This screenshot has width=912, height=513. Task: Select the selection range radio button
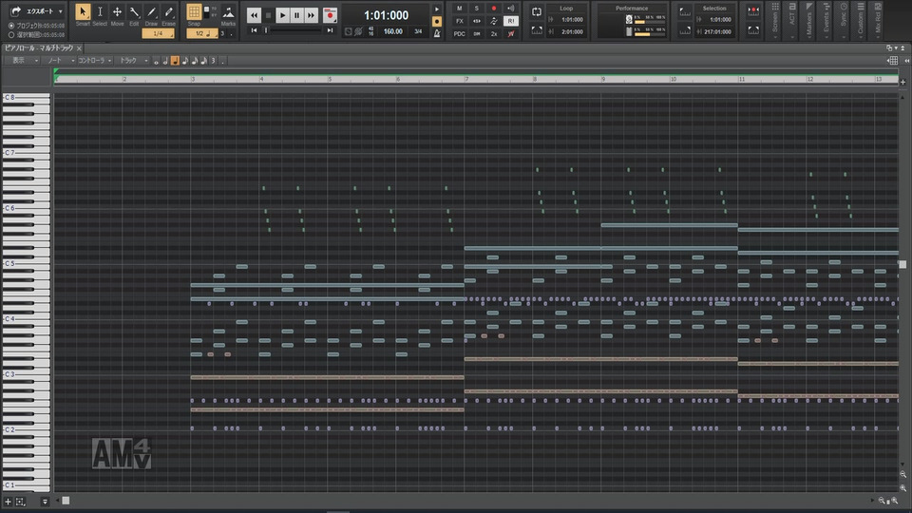pos(11,35)
